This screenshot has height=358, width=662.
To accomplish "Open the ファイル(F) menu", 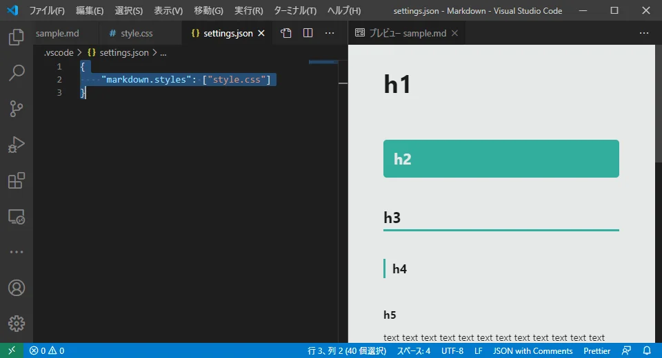I will coord(47,10).
